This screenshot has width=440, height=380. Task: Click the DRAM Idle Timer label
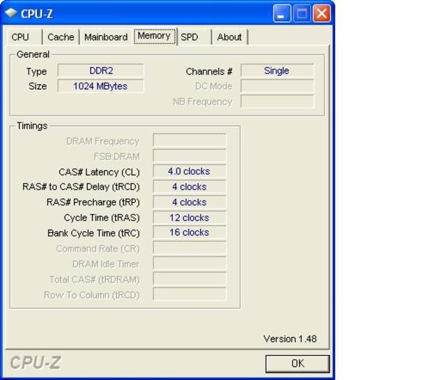click(106, 264)
